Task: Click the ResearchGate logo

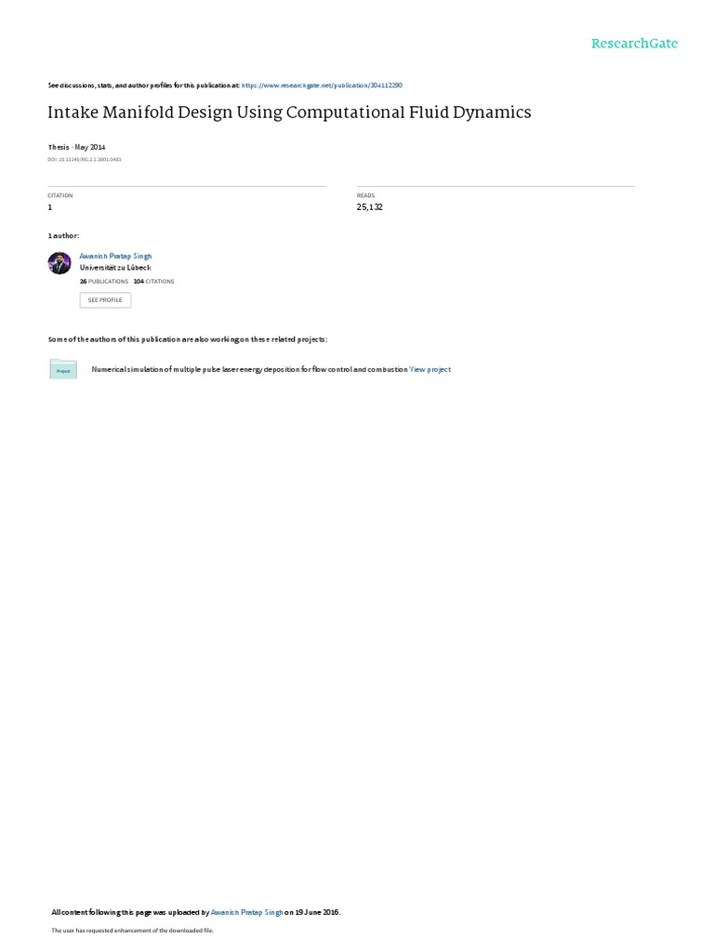Action: pyautogui.click(x=634, y=43)
